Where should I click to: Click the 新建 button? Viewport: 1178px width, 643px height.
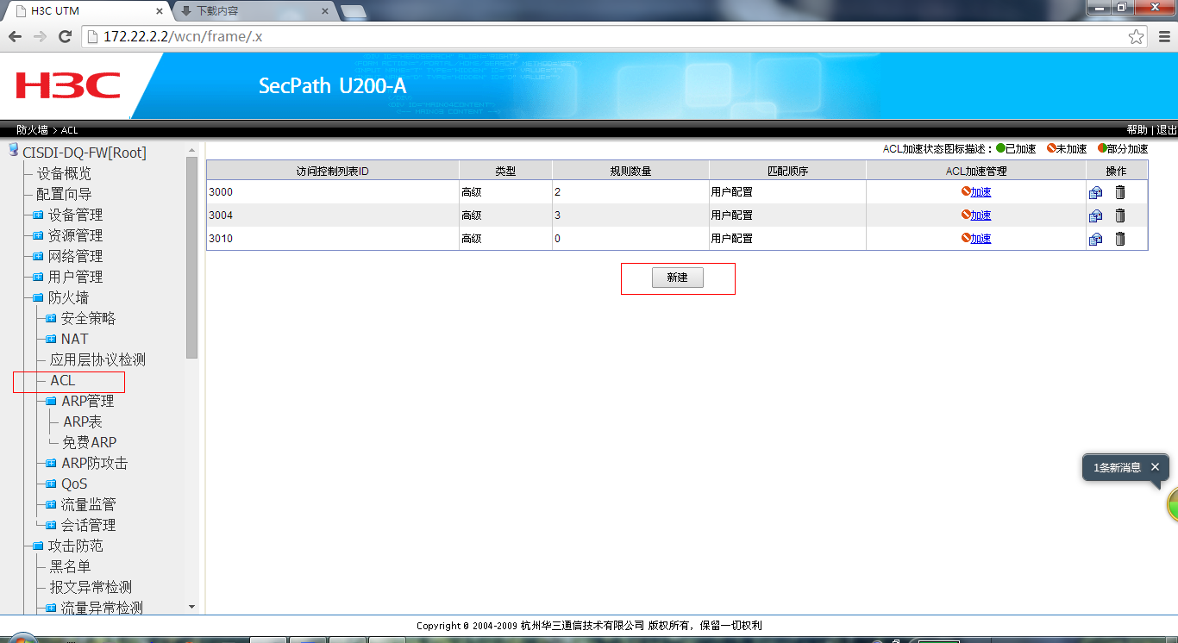coord(677,278)
